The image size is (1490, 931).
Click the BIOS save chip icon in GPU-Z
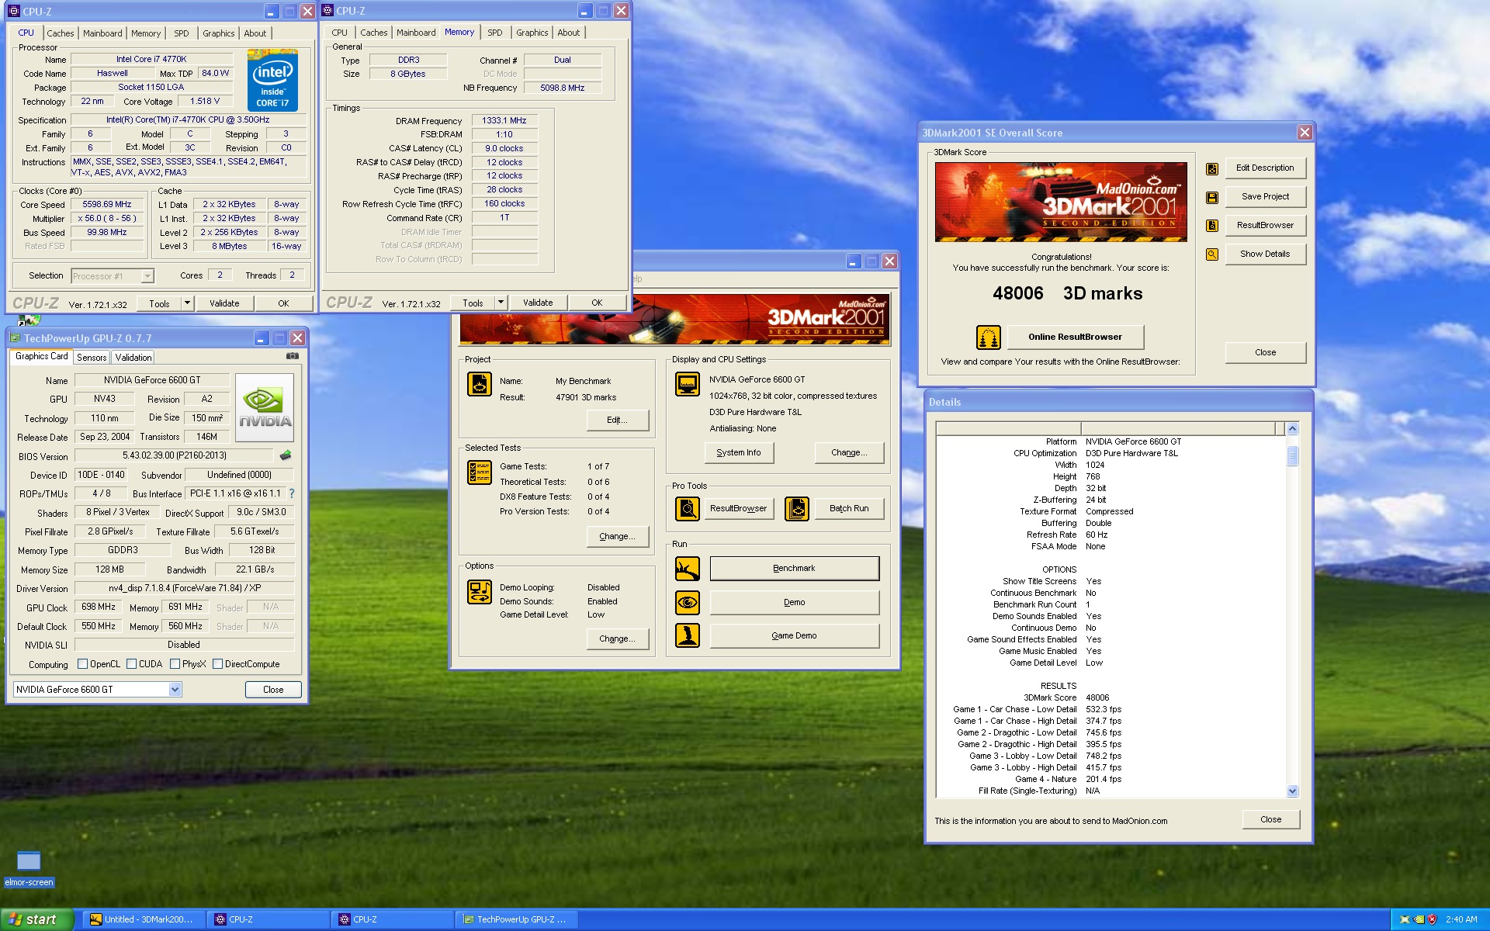point(286,455)
